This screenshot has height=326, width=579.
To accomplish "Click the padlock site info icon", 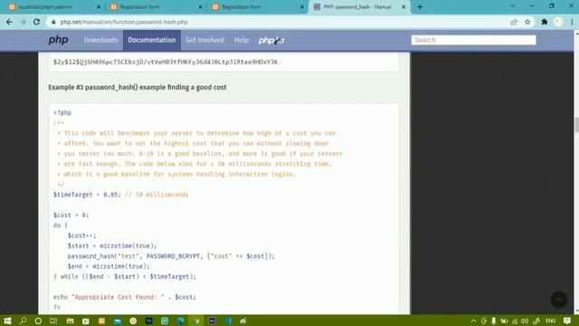I will (53, 22).
